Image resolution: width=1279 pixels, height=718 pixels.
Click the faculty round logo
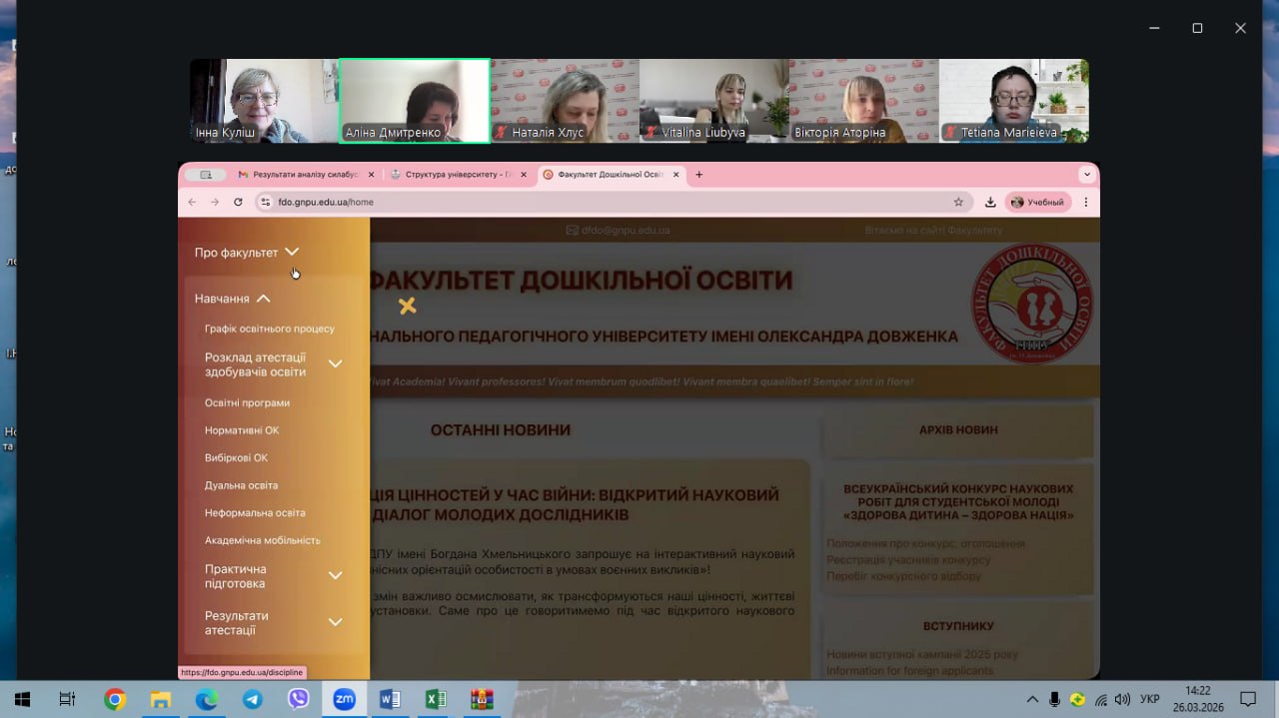(1032, 304)
